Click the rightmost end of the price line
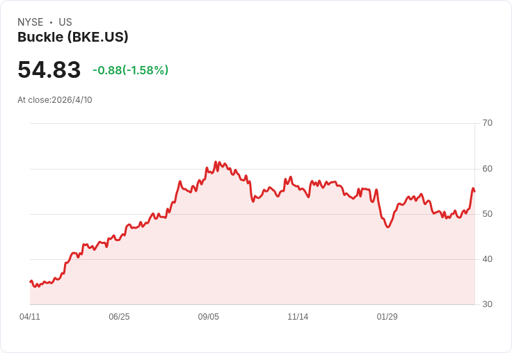This screenshot has width=512, height=353. click(474, 191)
